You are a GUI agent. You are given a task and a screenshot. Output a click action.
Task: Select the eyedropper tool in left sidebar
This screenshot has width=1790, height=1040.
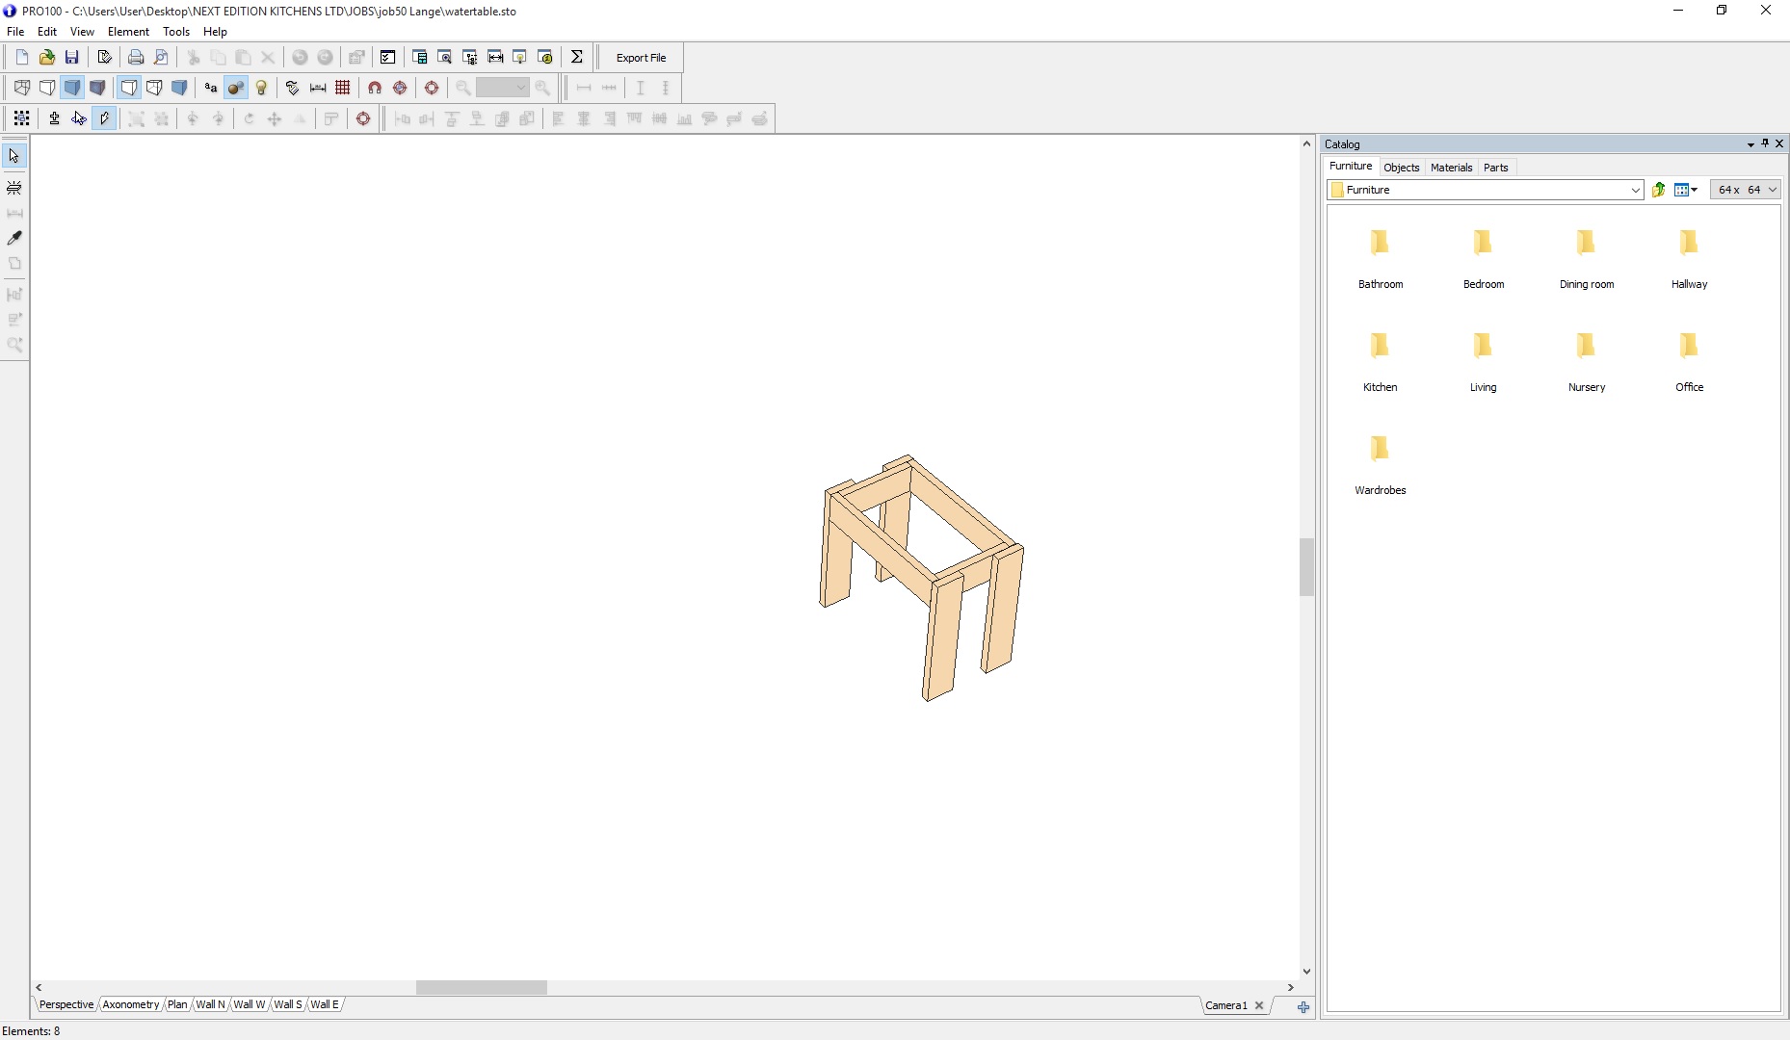click(x=14, y=238)
